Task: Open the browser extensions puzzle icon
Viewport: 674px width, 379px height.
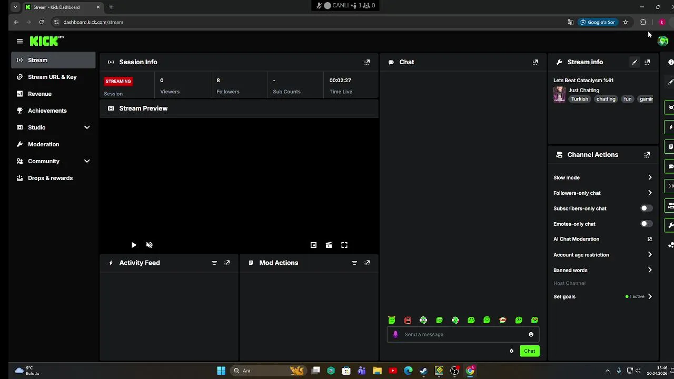Action: pyautogui.click(x=643, y=22)
